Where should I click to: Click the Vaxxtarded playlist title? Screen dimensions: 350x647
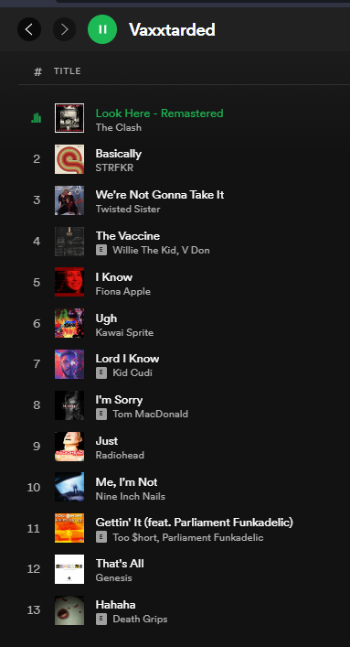[x=172, y=29]
